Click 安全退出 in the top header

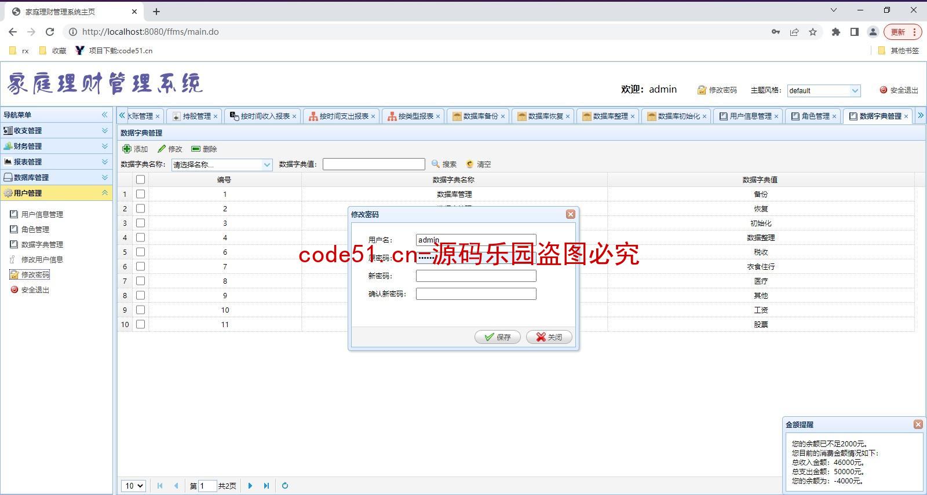(x=899, y=90)
